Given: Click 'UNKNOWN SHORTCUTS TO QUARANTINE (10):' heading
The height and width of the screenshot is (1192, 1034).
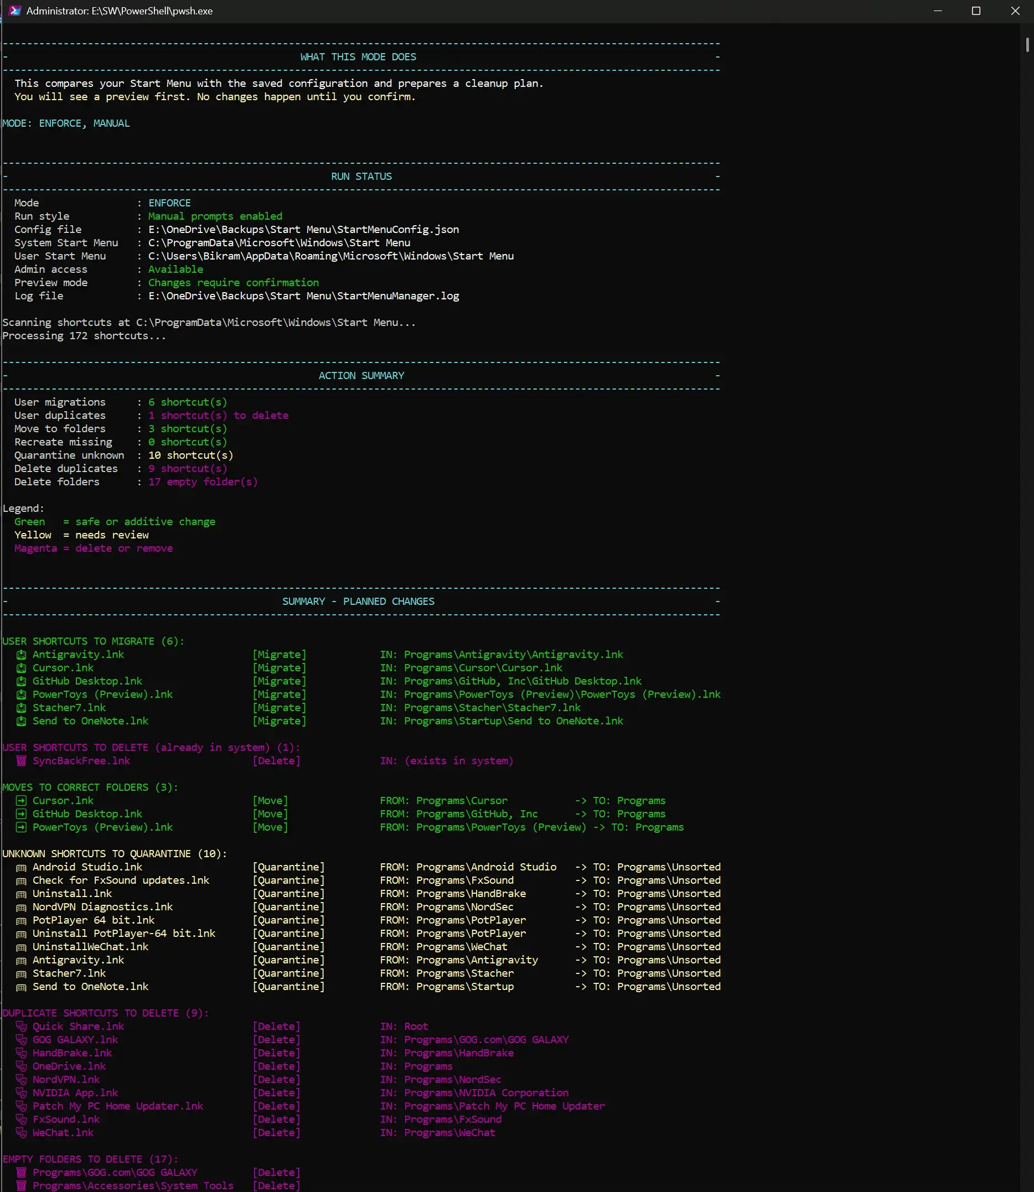Looking at the screenshot, I should pyautogui.click(x=115, y=853).
